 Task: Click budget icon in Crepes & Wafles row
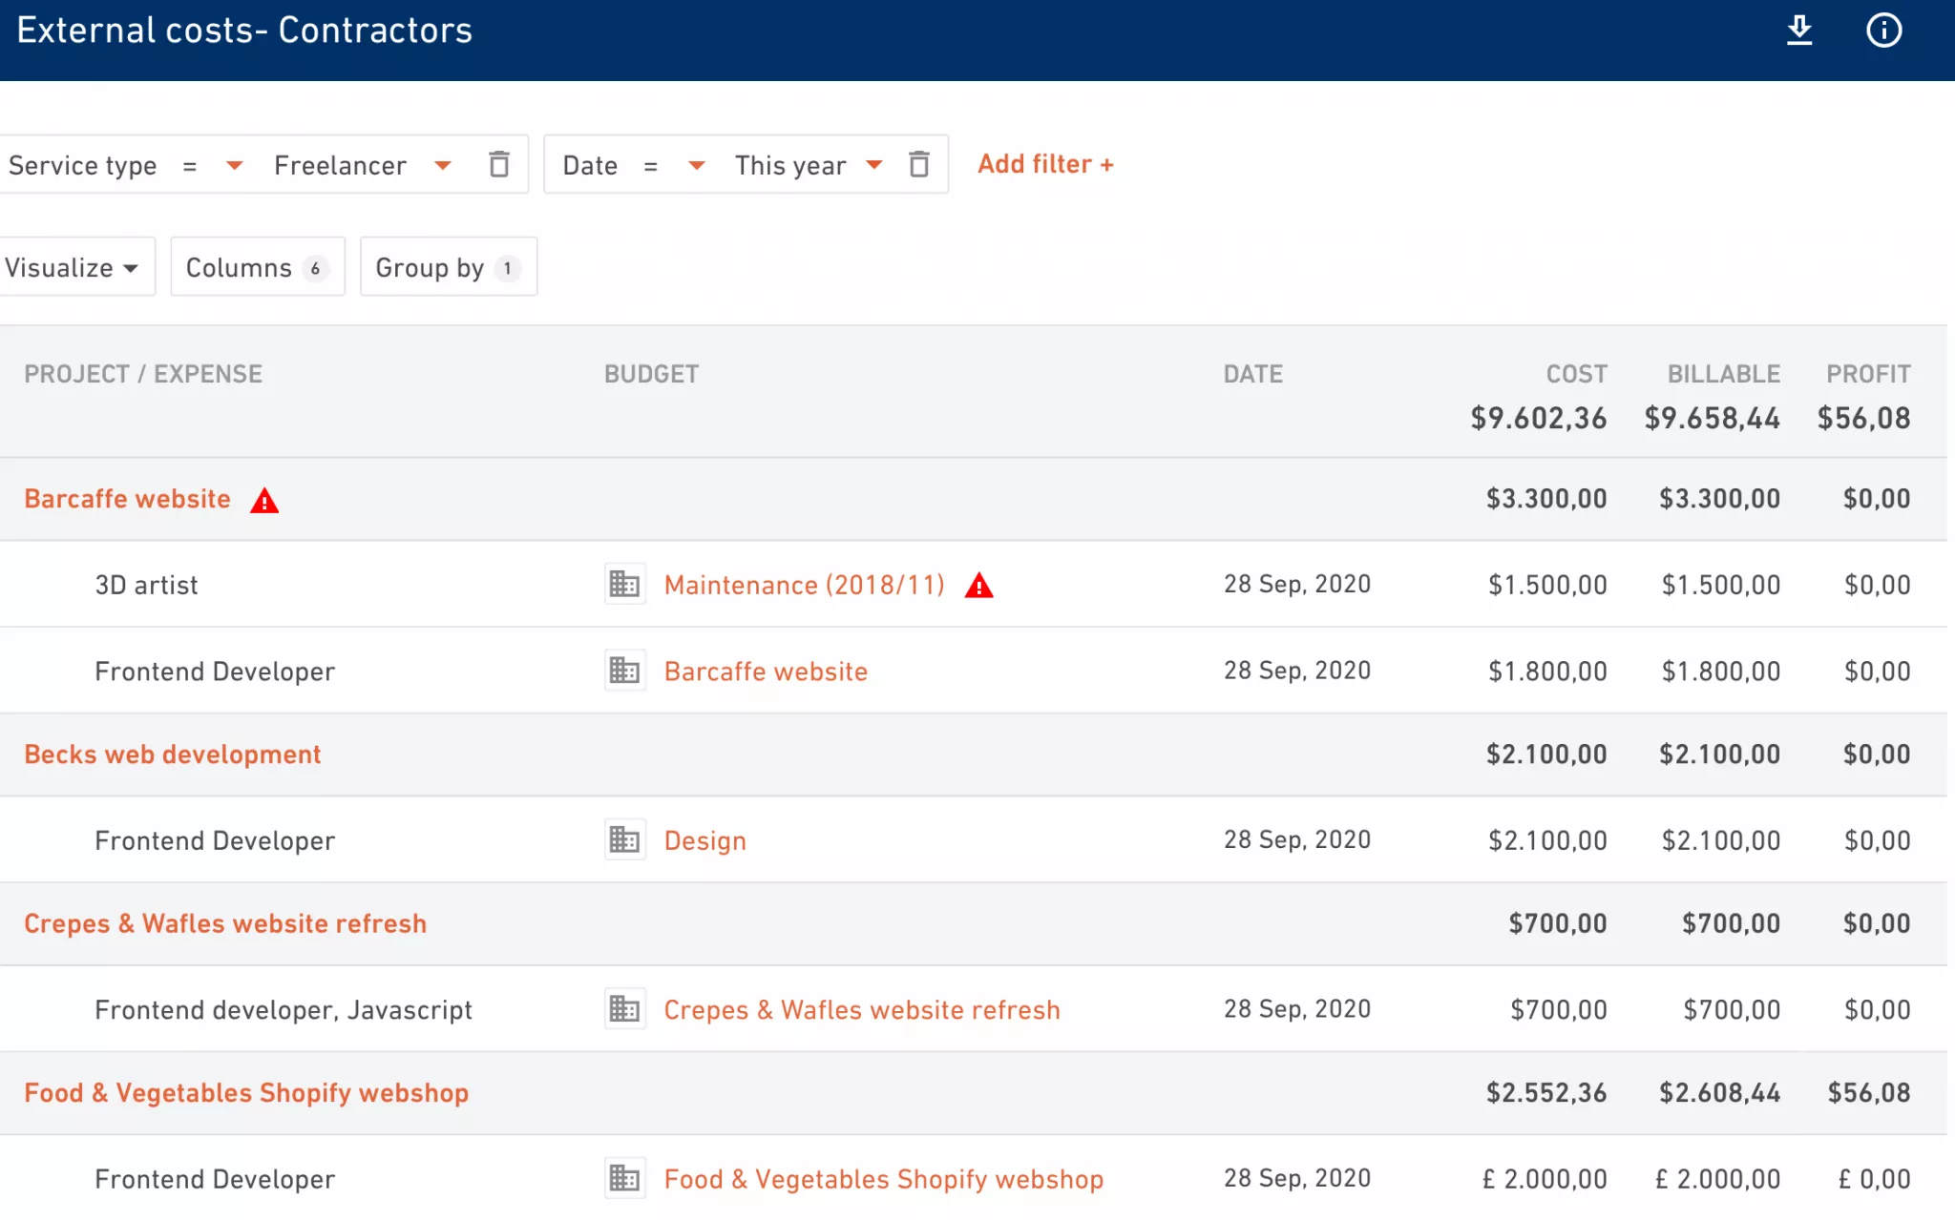tap(625, 1008)
